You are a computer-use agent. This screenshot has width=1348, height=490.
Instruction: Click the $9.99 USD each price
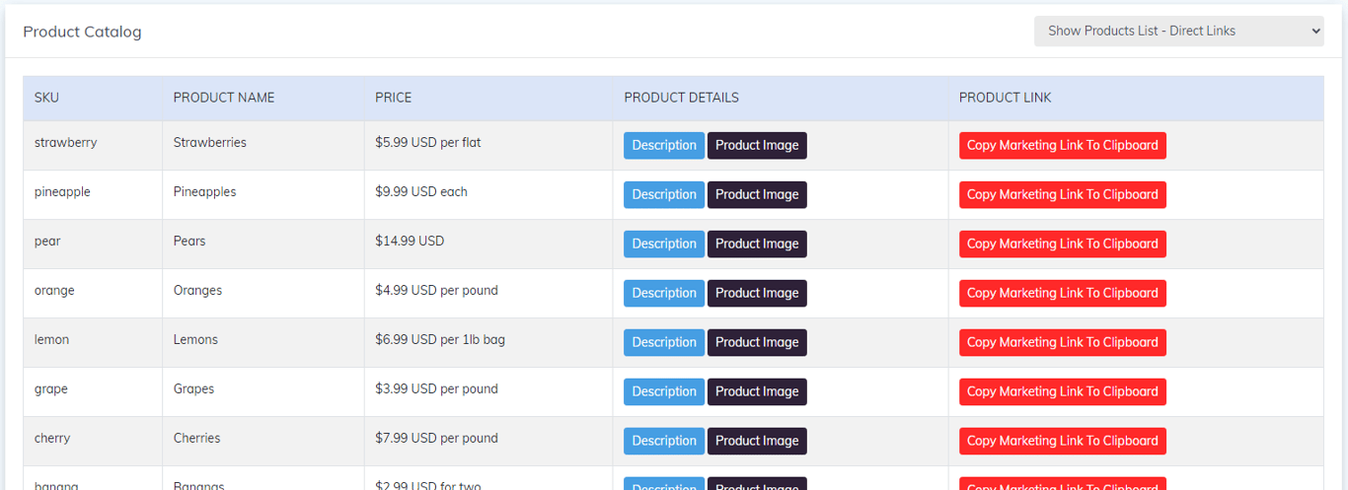[x=421, y=192]
